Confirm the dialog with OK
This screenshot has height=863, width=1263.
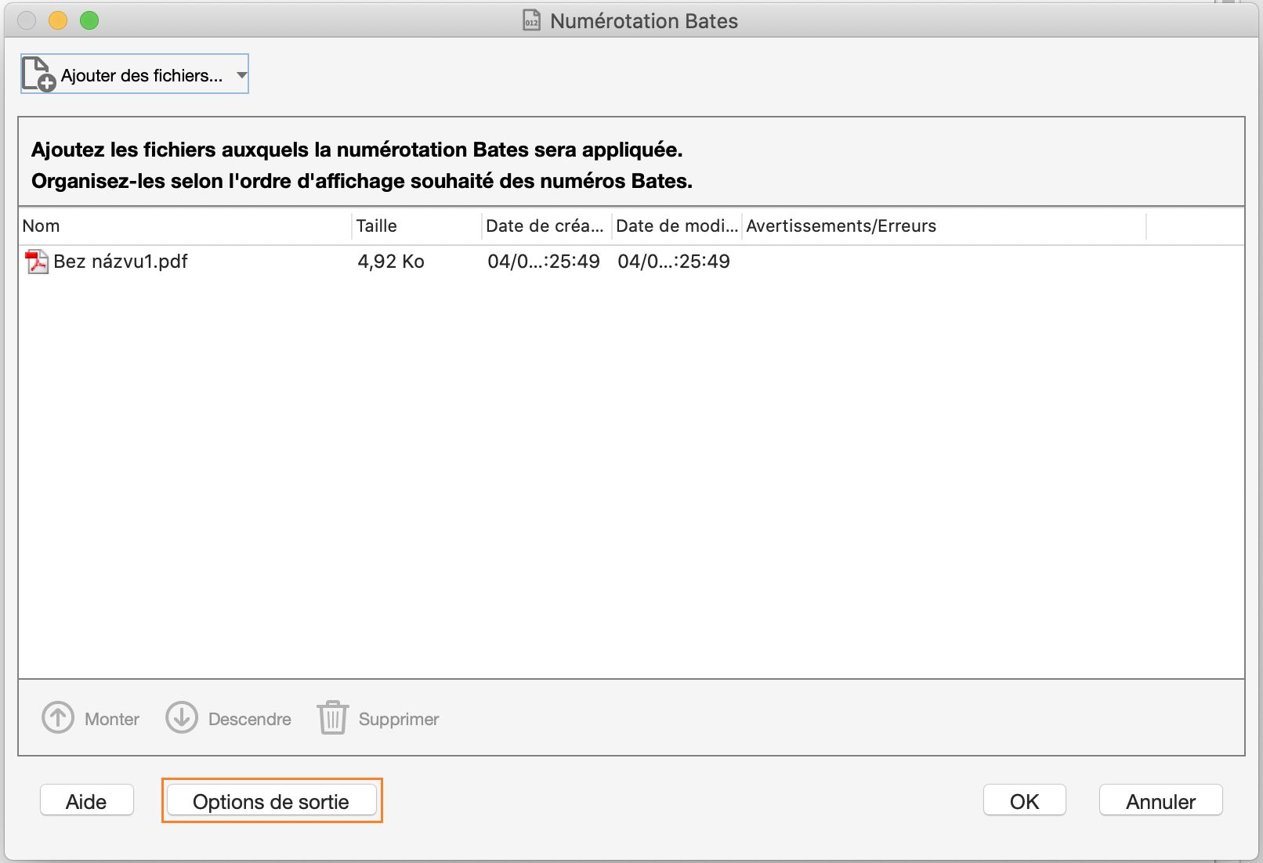tap(1024, 800)
